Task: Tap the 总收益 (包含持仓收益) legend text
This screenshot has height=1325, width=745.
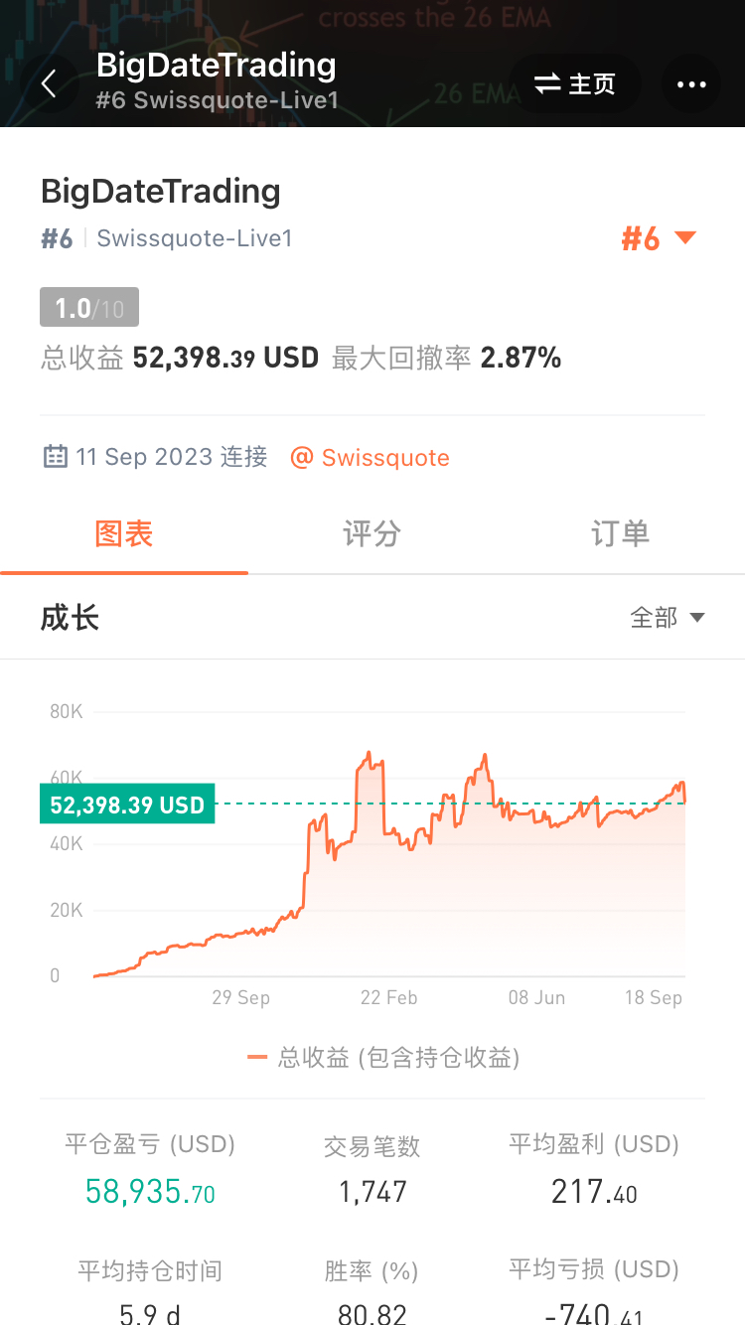Action: [x=398, y=1058]
